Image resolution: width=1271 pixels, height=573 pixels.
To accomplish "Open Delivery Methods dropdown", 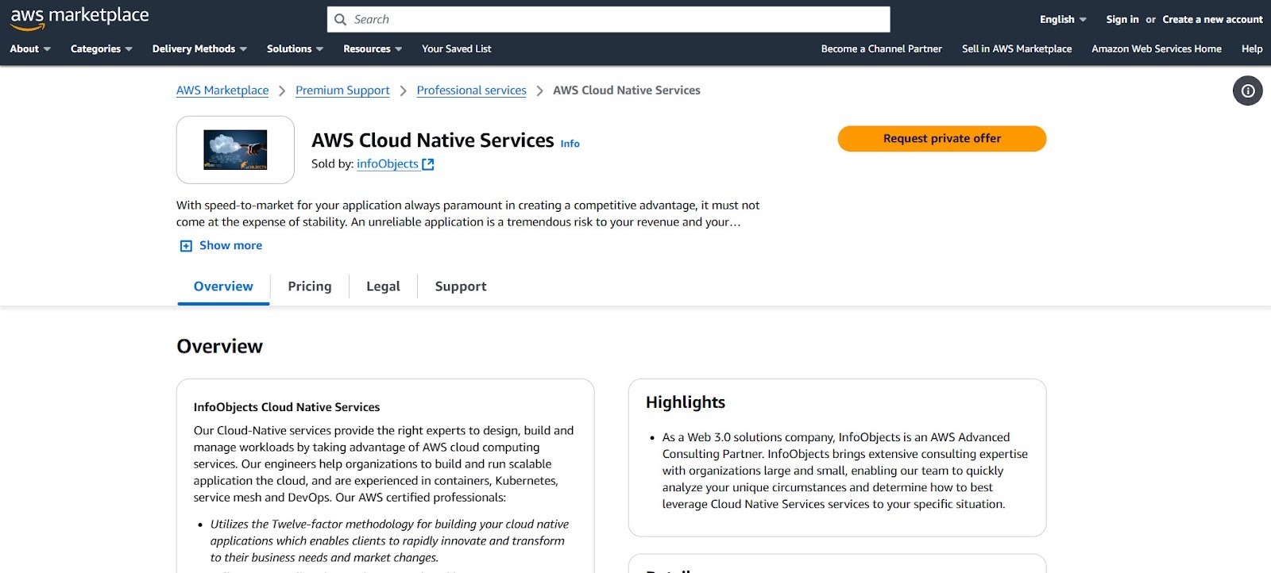I will tap(199, 49).
